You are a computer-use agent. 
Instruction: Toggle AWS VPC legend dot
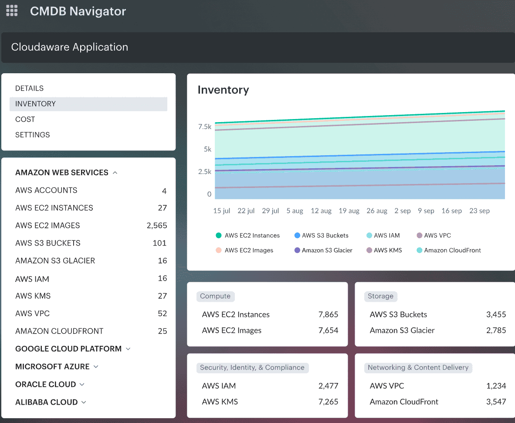pos(420,235)
